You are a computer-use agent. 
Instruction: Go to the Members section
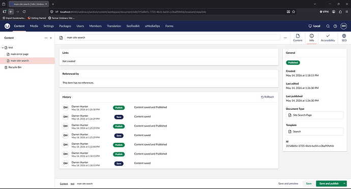click(x=95, y=26)
